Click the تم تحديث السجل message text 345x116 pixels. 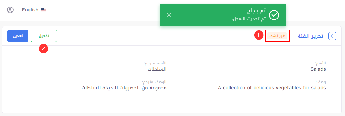pyautogui.click(x=249, y=19)
